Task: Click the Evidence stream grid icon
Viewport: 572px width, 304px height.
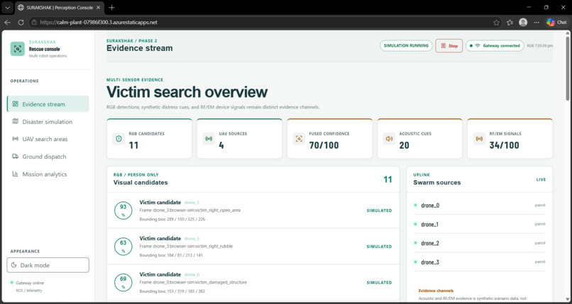Action: pos(16,103)
